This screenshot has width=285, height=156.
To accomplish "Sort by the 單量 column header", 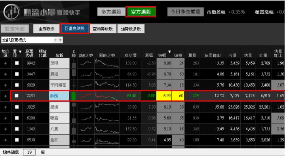I will (192, 55).
